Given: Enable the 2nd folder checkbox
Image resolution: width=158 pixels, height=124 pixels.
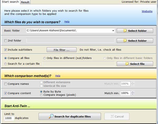Looking at the screenshot, I should tap(6, 41).
